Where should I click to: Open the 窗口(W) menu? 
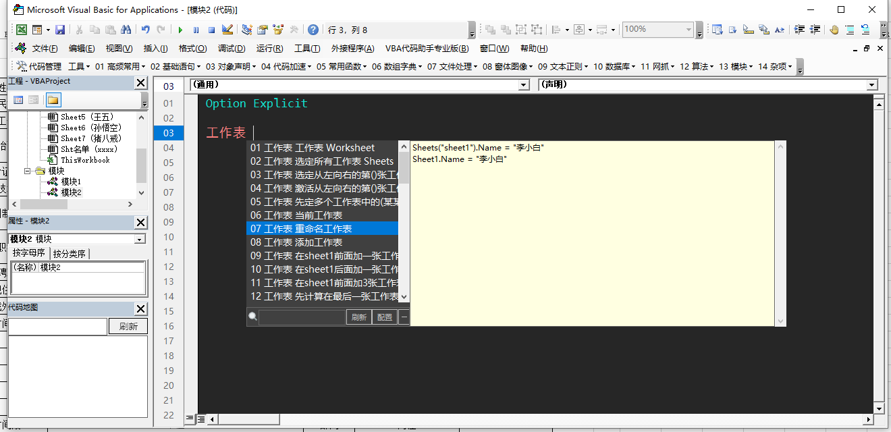coord(495,49)
